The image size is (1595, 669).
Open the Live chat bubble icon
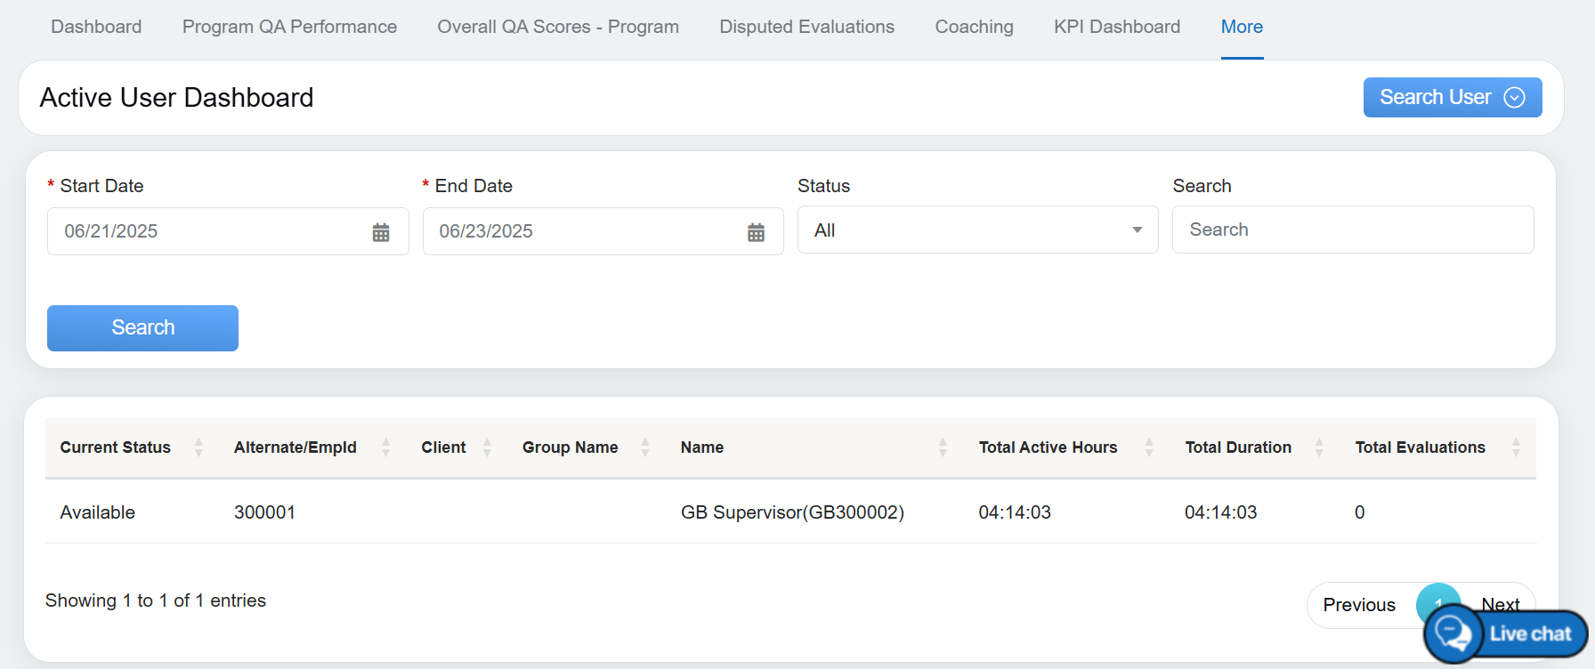coord(1453,633)
